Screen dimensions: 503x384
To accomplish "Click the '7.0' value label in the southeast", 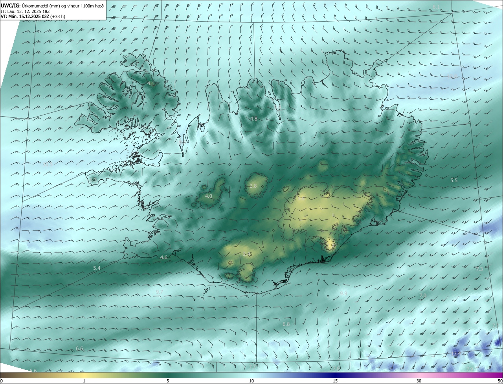I will pos(423,295).
